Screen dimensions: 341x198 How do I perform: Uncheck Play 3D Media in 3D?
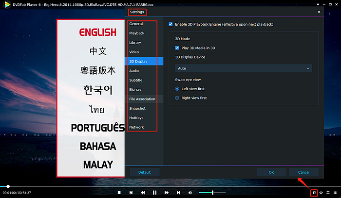click(x=177, y=48)
